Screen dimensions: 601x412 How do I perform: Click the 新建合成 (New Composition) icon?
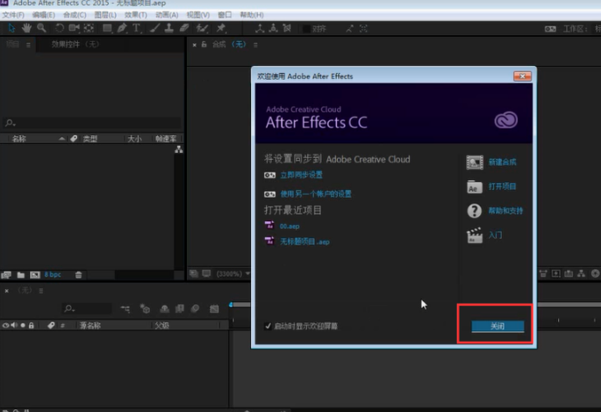475,163
